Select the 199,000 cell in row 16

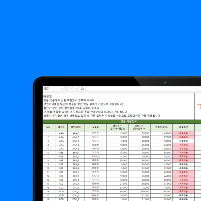(139, 192)
